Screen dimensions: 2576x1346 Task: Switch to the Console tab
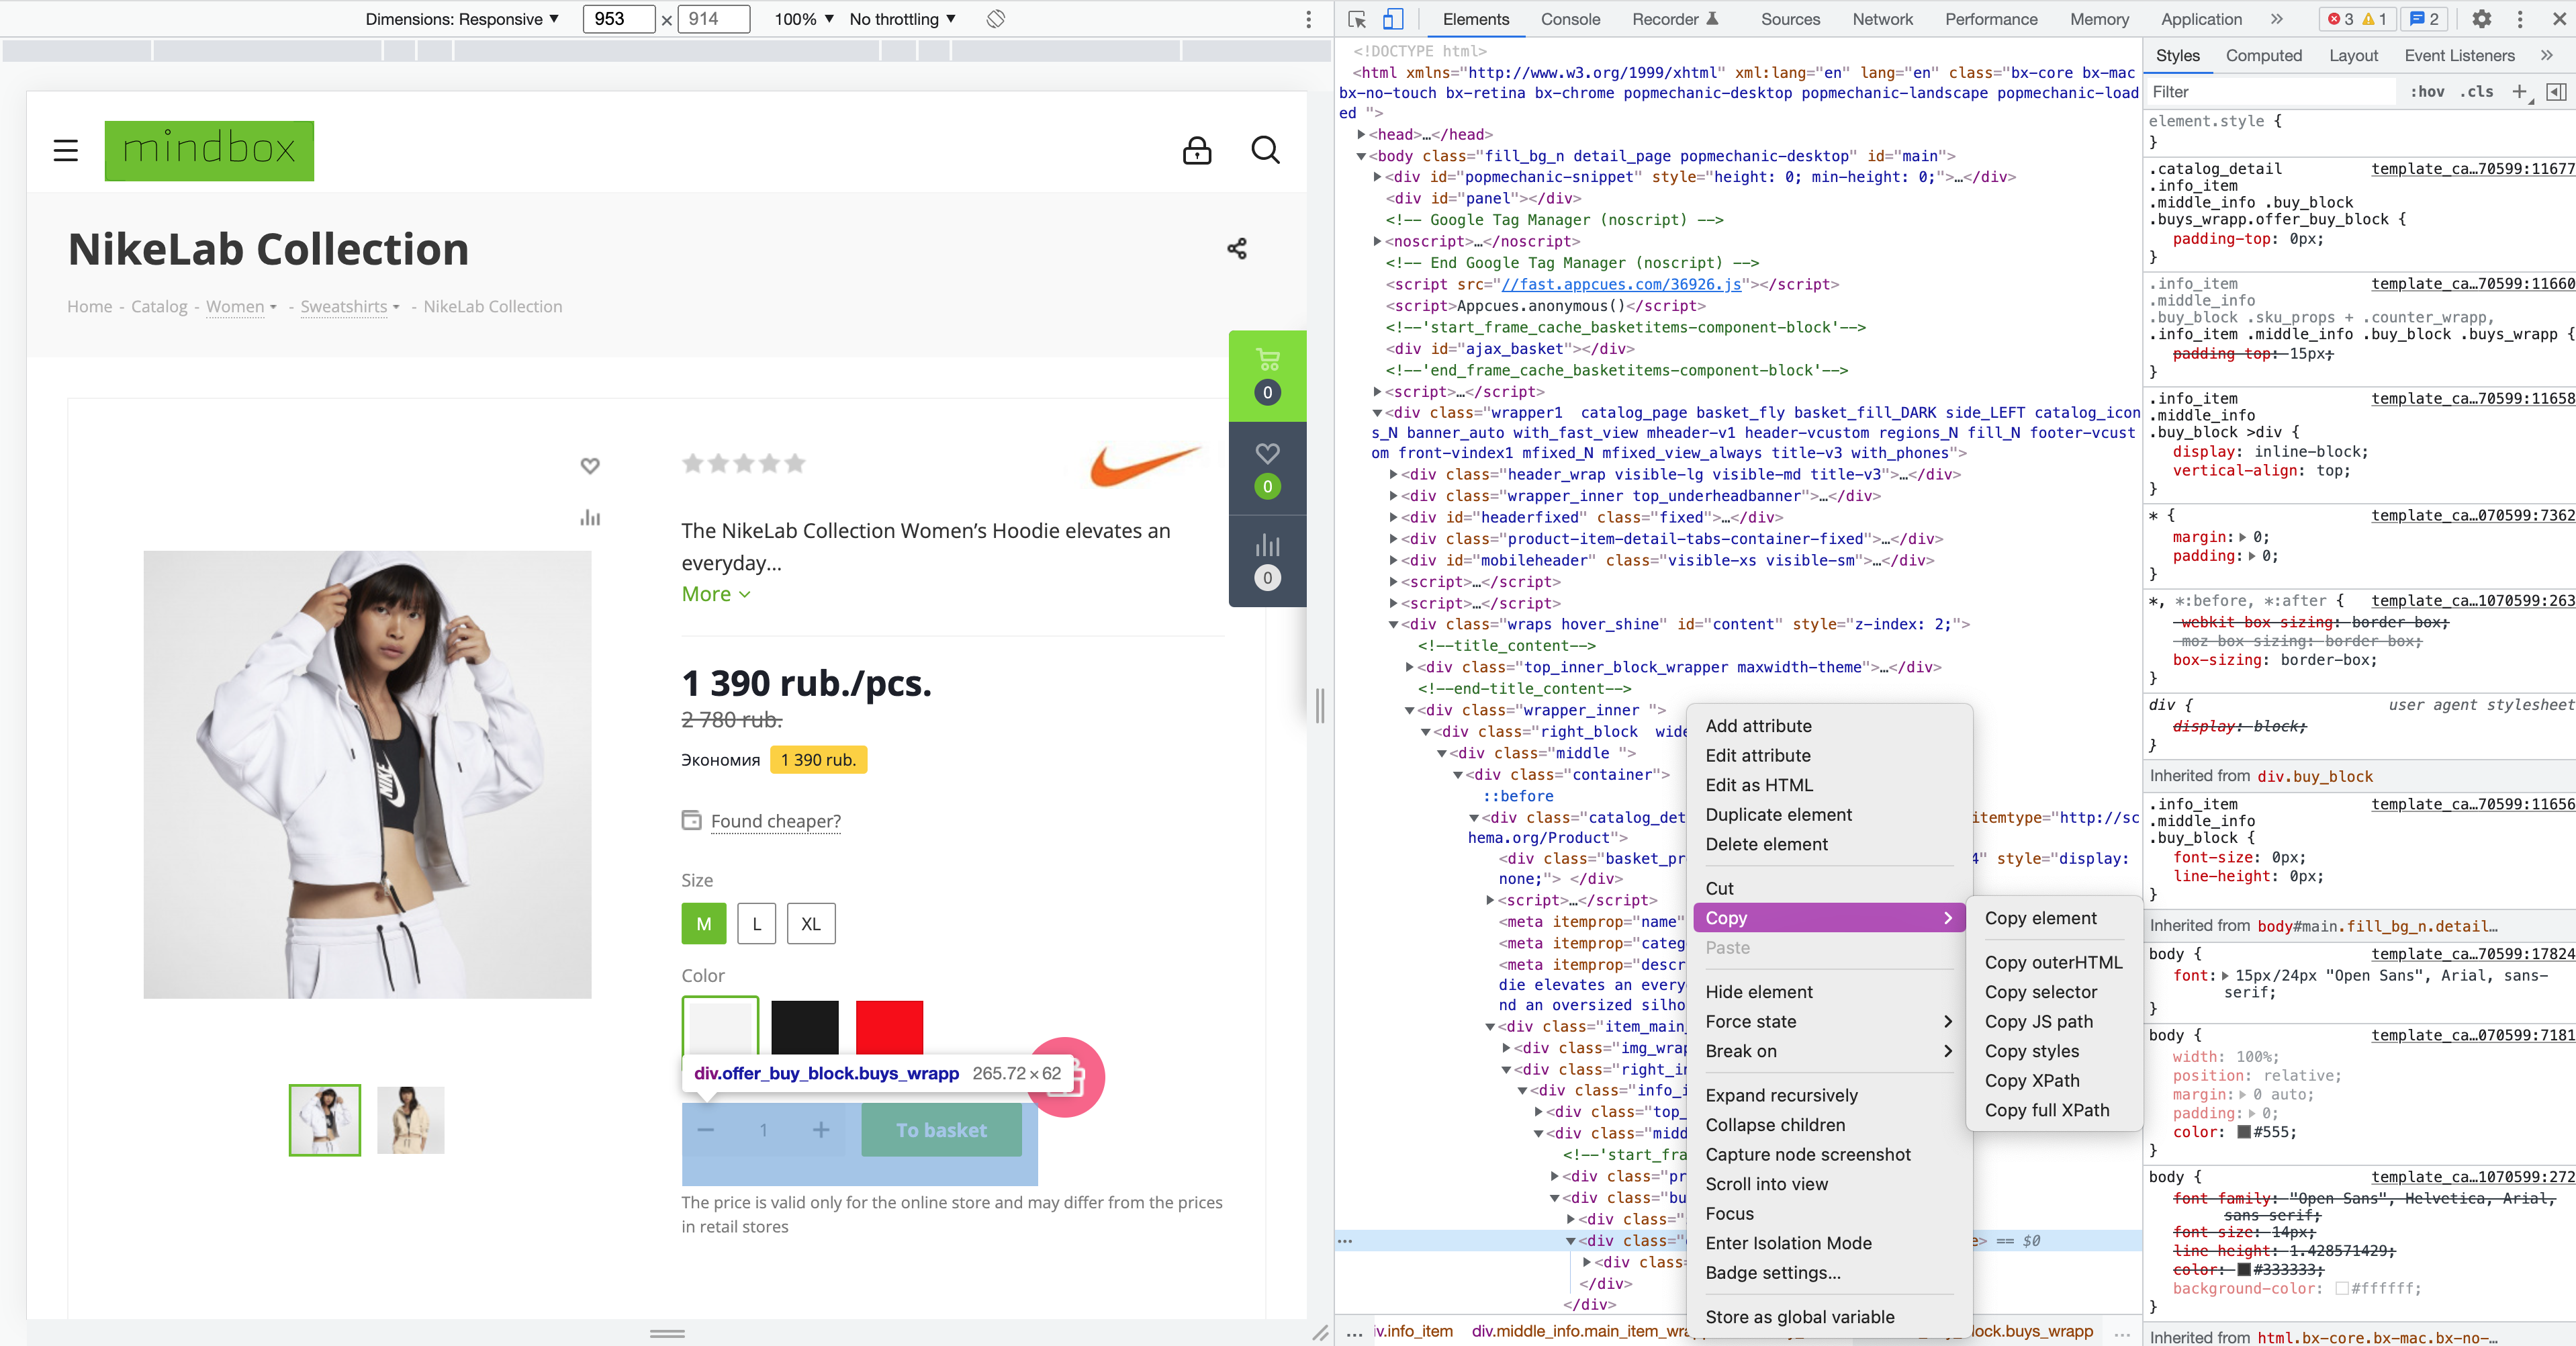click(x=1570, y=19)
